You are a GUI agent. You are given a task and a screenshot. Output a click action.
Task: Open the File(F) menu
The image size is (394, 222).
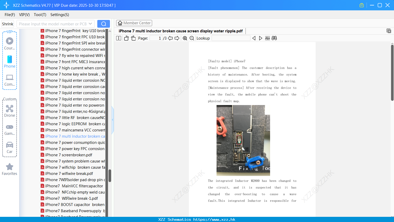[x=10, y=15]
